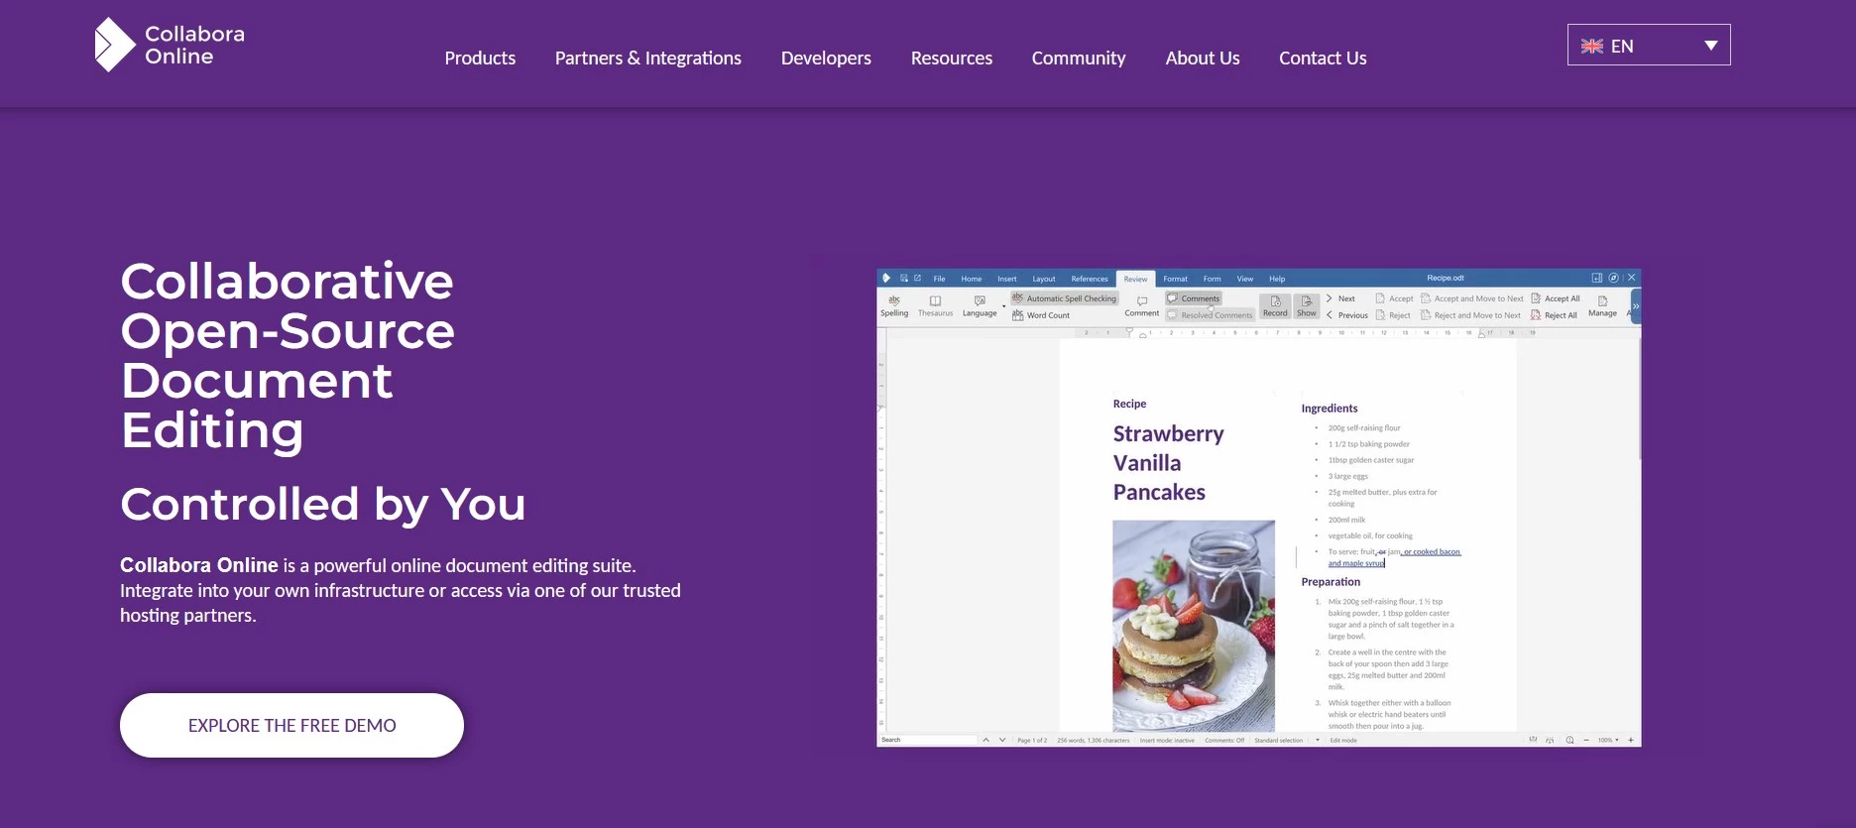Click the 'Insert mode: inactive' status text

1167,740
